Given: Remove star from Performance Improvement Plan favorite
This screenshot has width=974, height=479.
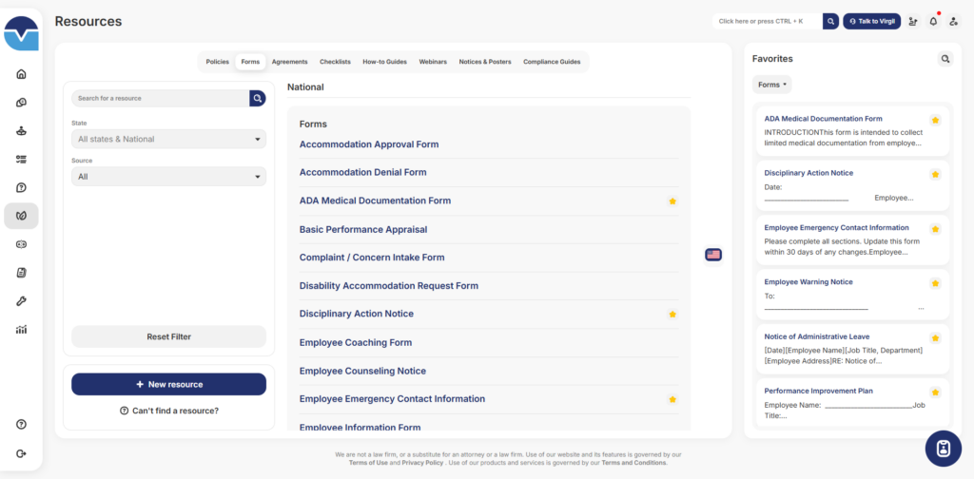Looking at the screenshot, I should pyautogui.click(x=935, y=392).
